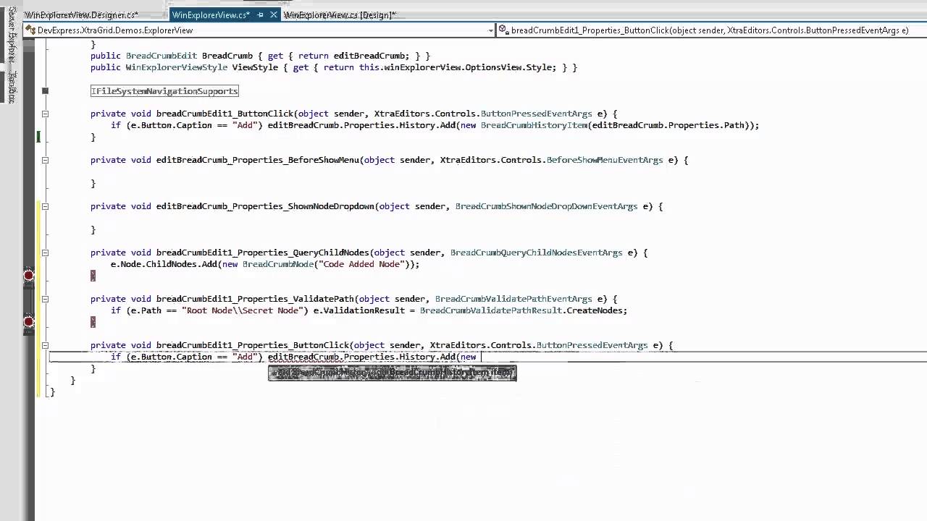The width and height of the screenshot is (927, 521).
Task: Collapse the breadCrumbEdit1_ButtonClick method
Action: (x=45, y=114)
